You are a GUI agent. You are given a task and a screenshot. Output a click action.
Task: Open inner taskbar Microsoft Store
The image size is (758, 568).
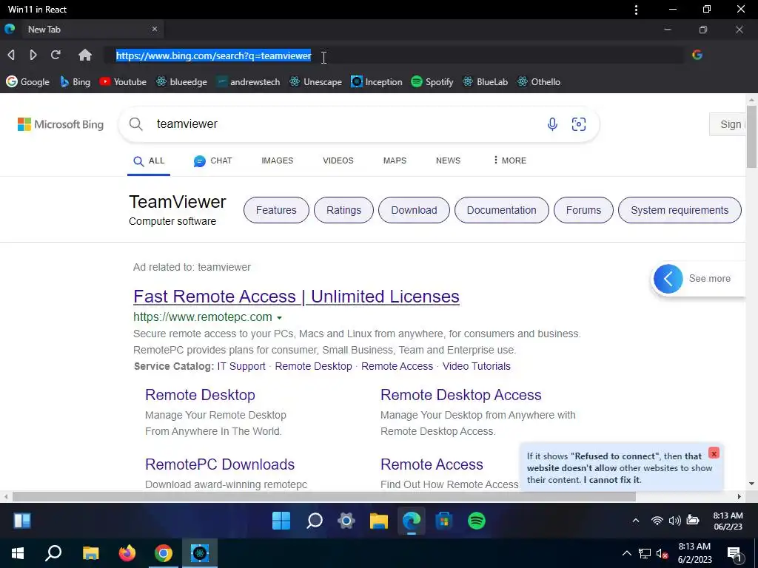444,521
